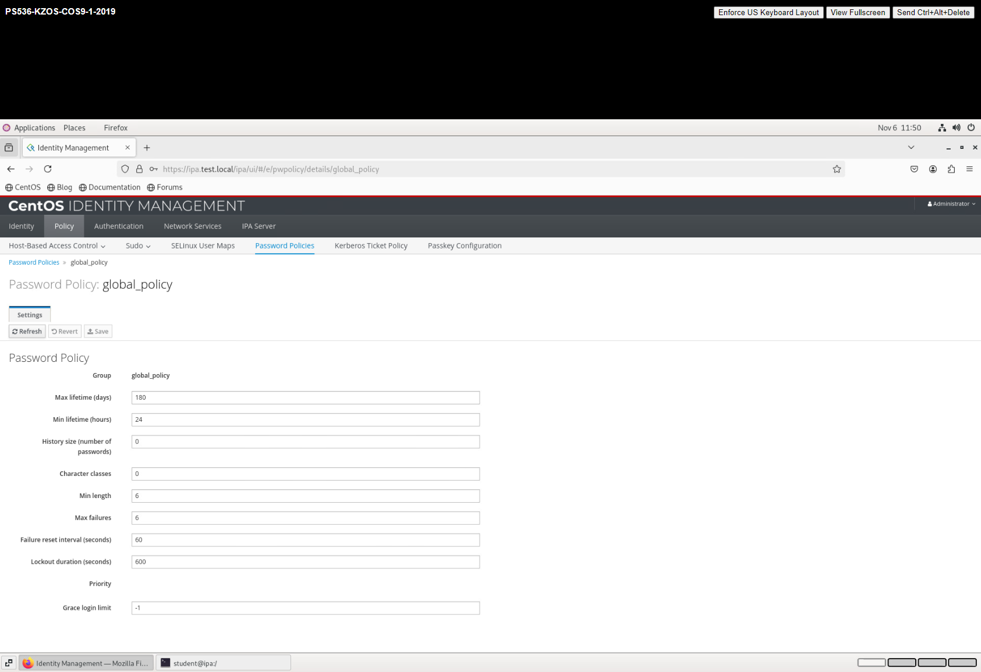The image size is (981, 672).
Task: Click the Send Ctrl+Alt+Delete button
Action: tap(933, 12)
